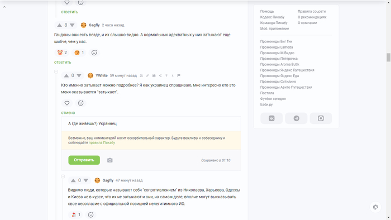Upvote Gagfly's comment with score 8
The height and width of the screenshot is (220, 391).
[x=59, y=25]
